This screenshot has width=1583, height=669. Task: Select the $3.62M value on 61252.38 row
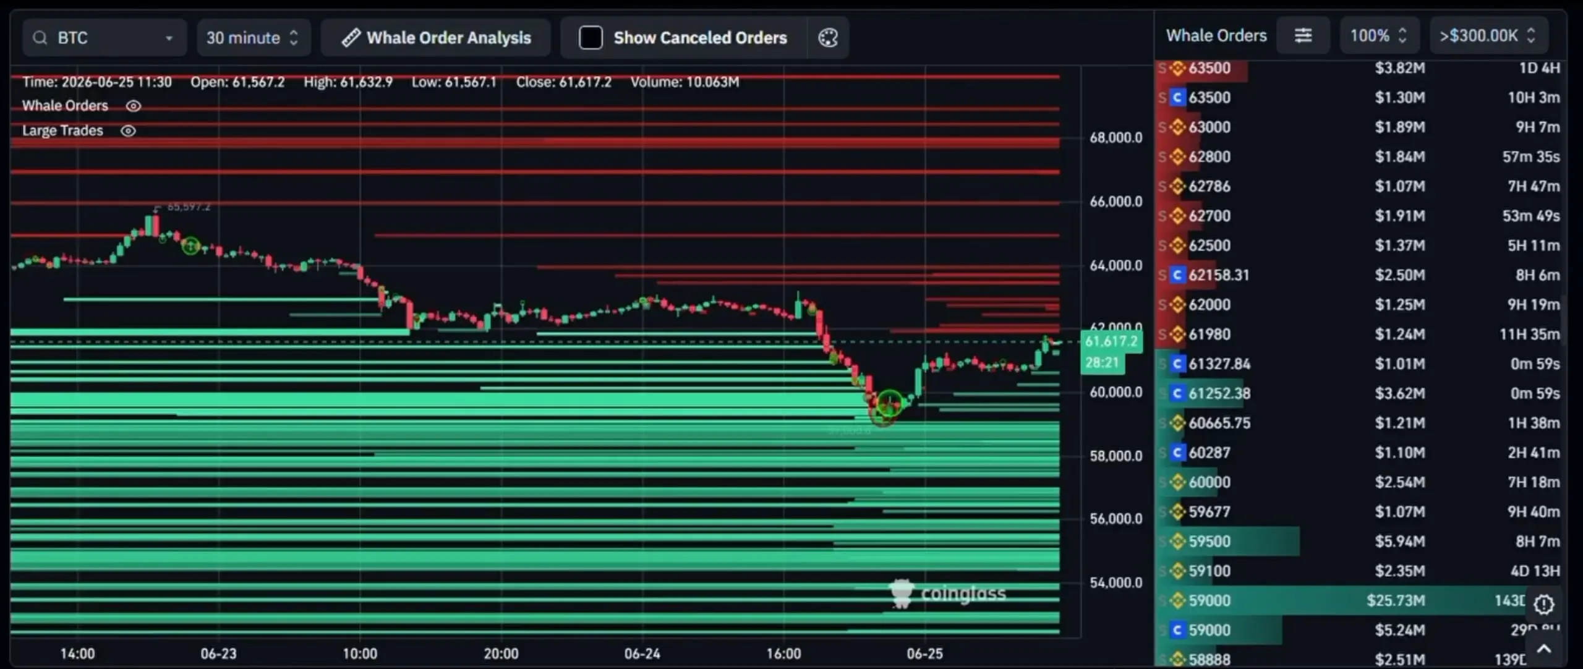pyautogui.click(x=1400, y=394)
